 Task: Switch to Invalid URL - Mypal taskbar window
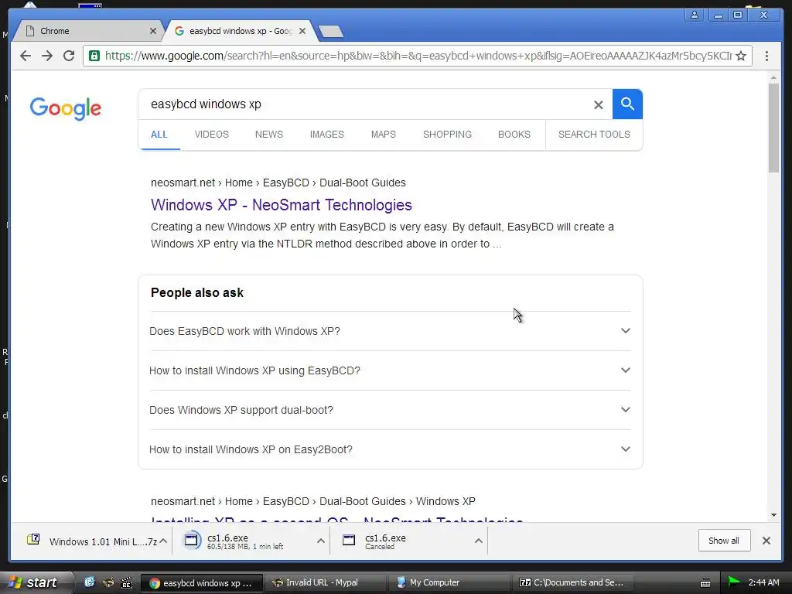pyautogui.click(x=324, y=582)
